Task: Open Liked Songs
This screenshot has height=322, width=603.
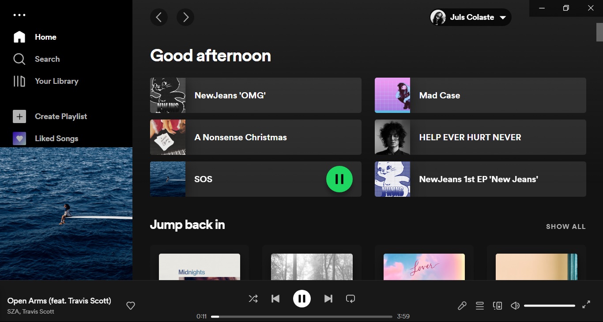Action: coord(57,138)
